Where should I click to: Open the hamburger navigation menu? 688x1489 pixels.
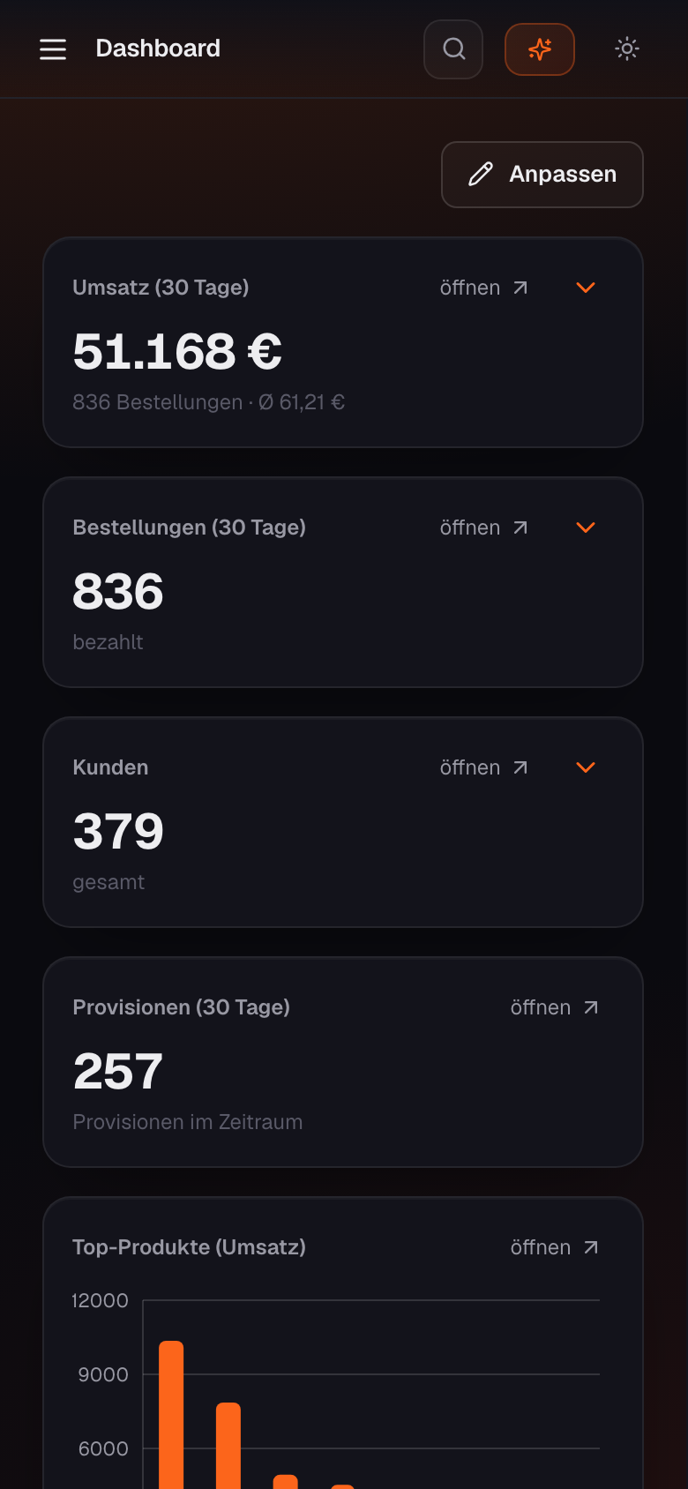point(53,49)
